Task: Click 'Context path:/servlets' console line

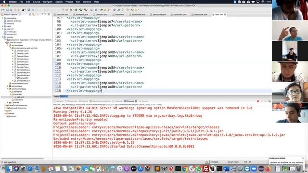Action: pos(75,124)
